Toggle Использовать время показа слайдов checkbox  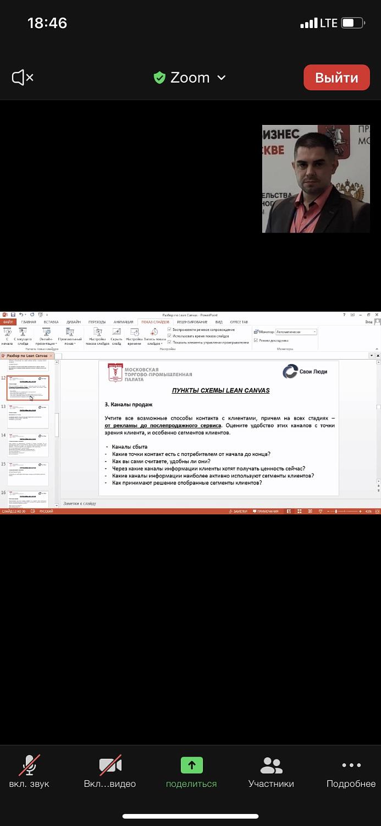click(x=170, y=336)
